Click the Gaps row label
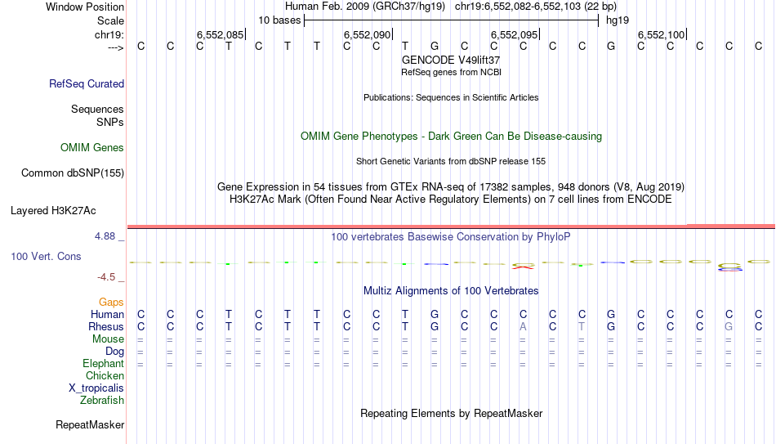The image size is (776, 444). [111, 303]
